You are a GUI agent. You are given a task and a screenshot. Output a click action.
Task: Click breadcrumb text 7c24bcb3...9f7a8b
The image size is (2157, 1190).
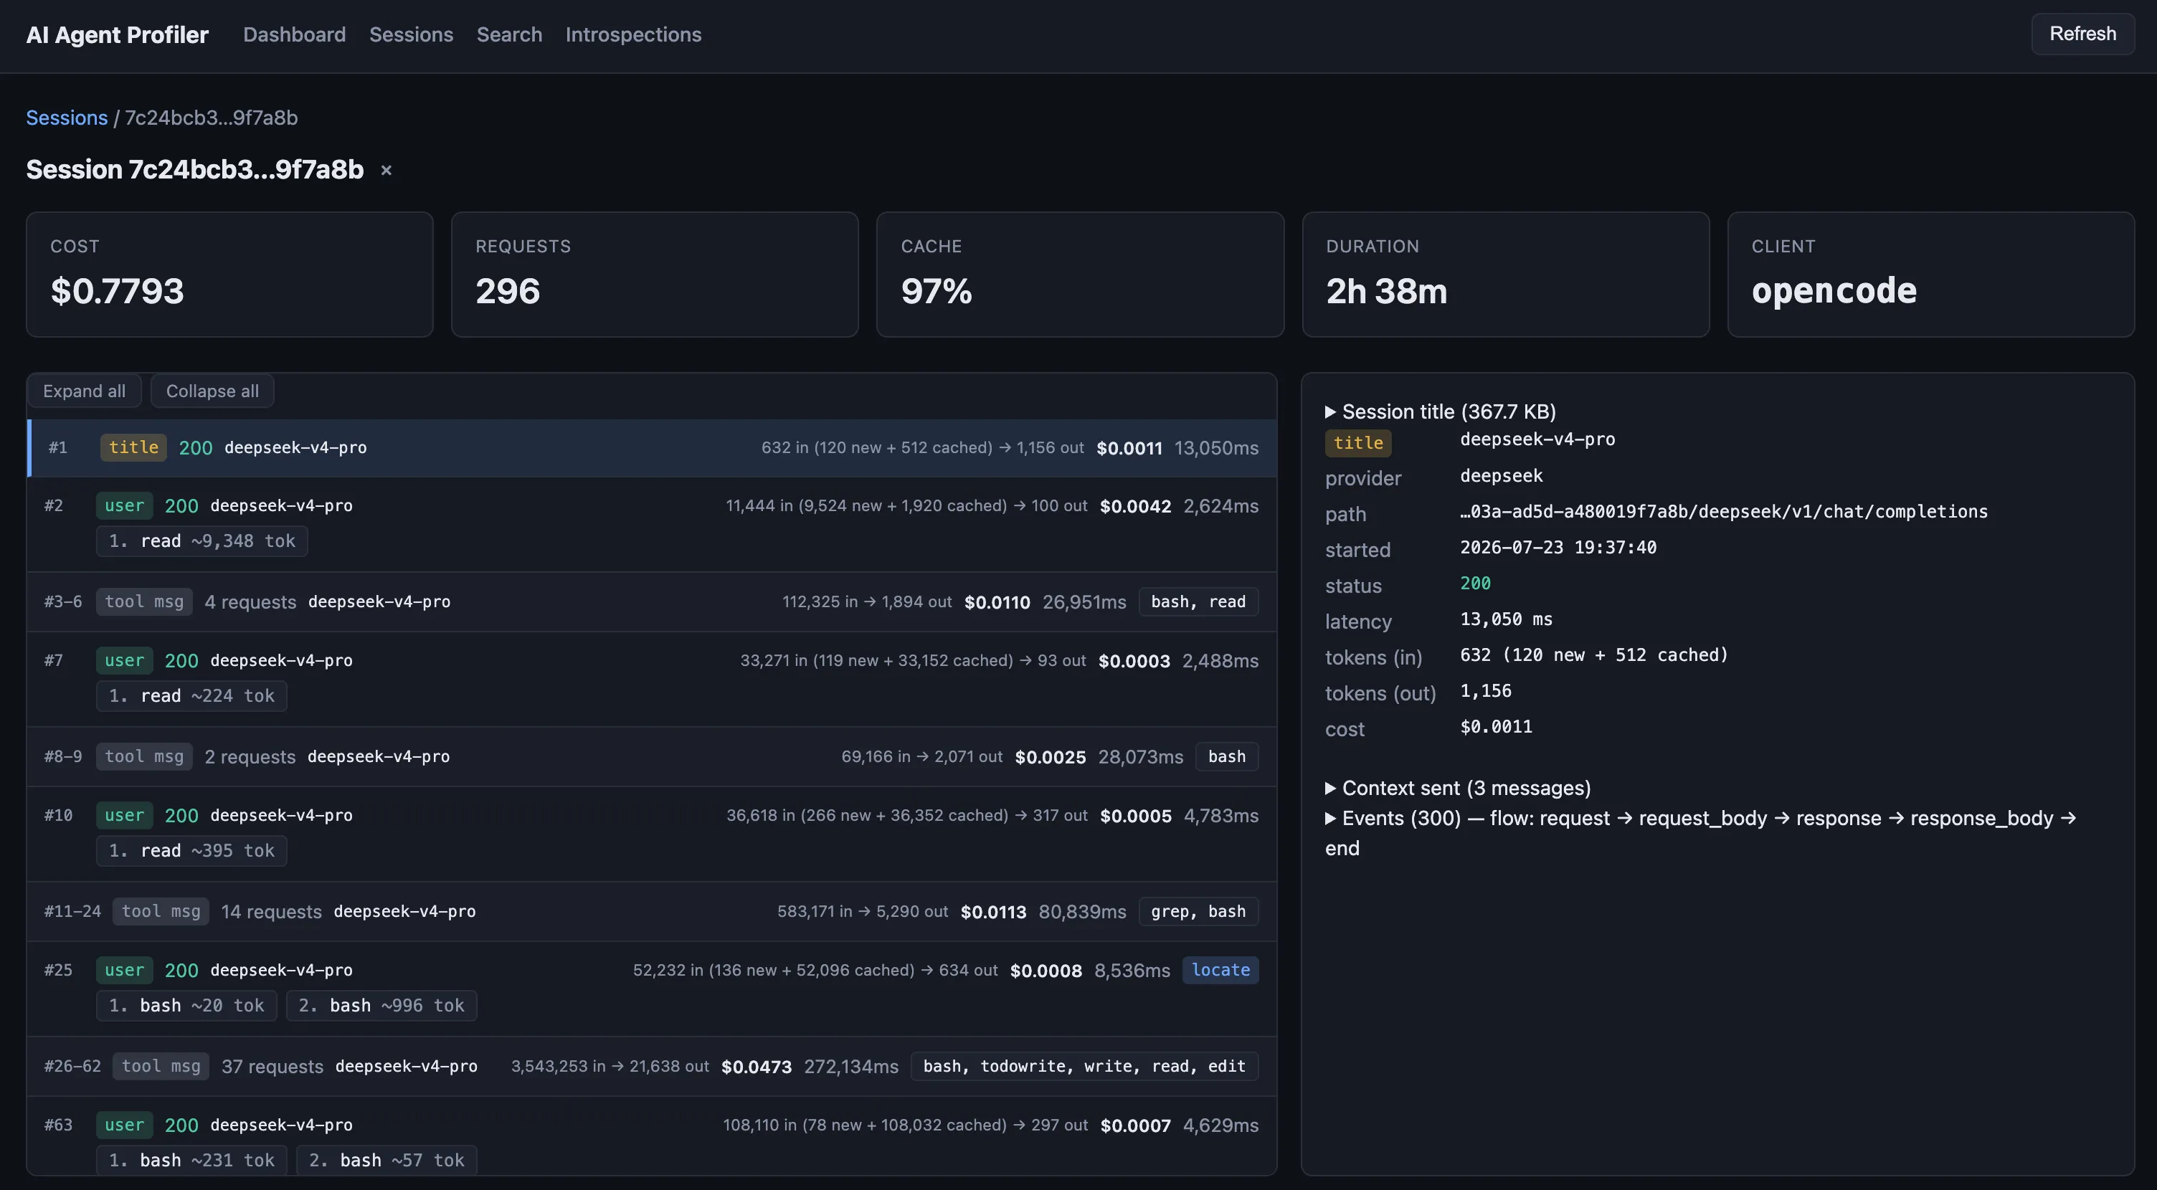point(211,117)
